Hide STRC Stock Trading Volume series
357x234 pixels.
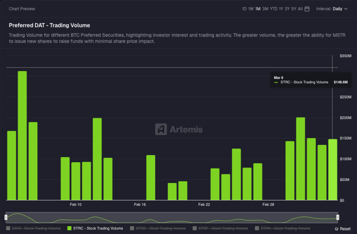coord(98,228)
